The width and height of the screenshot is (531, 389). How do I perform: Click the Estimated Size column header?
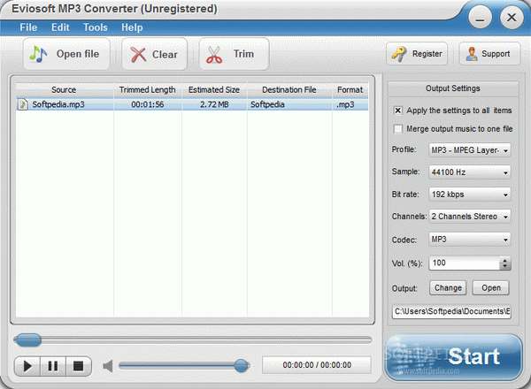coord(214,90)
